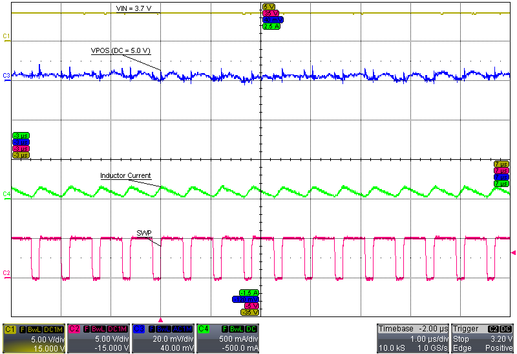Click the pink trigger level arrow at right
517x354 pixels.
pos(513,252)
